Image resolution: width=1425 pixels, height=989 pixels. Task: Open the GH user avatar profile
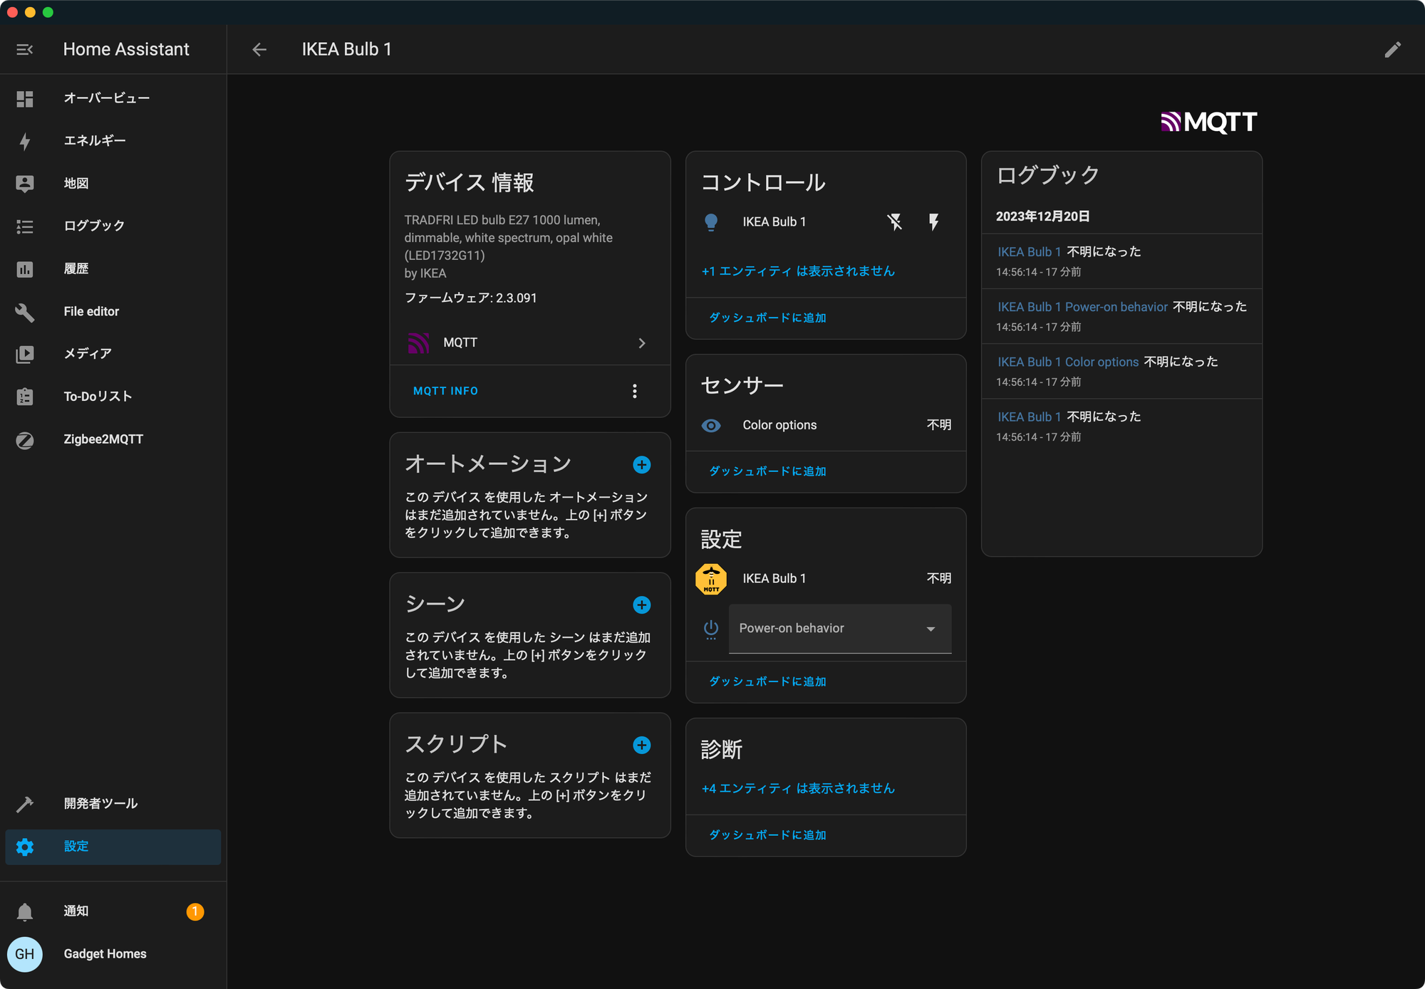tap(25, 954)
